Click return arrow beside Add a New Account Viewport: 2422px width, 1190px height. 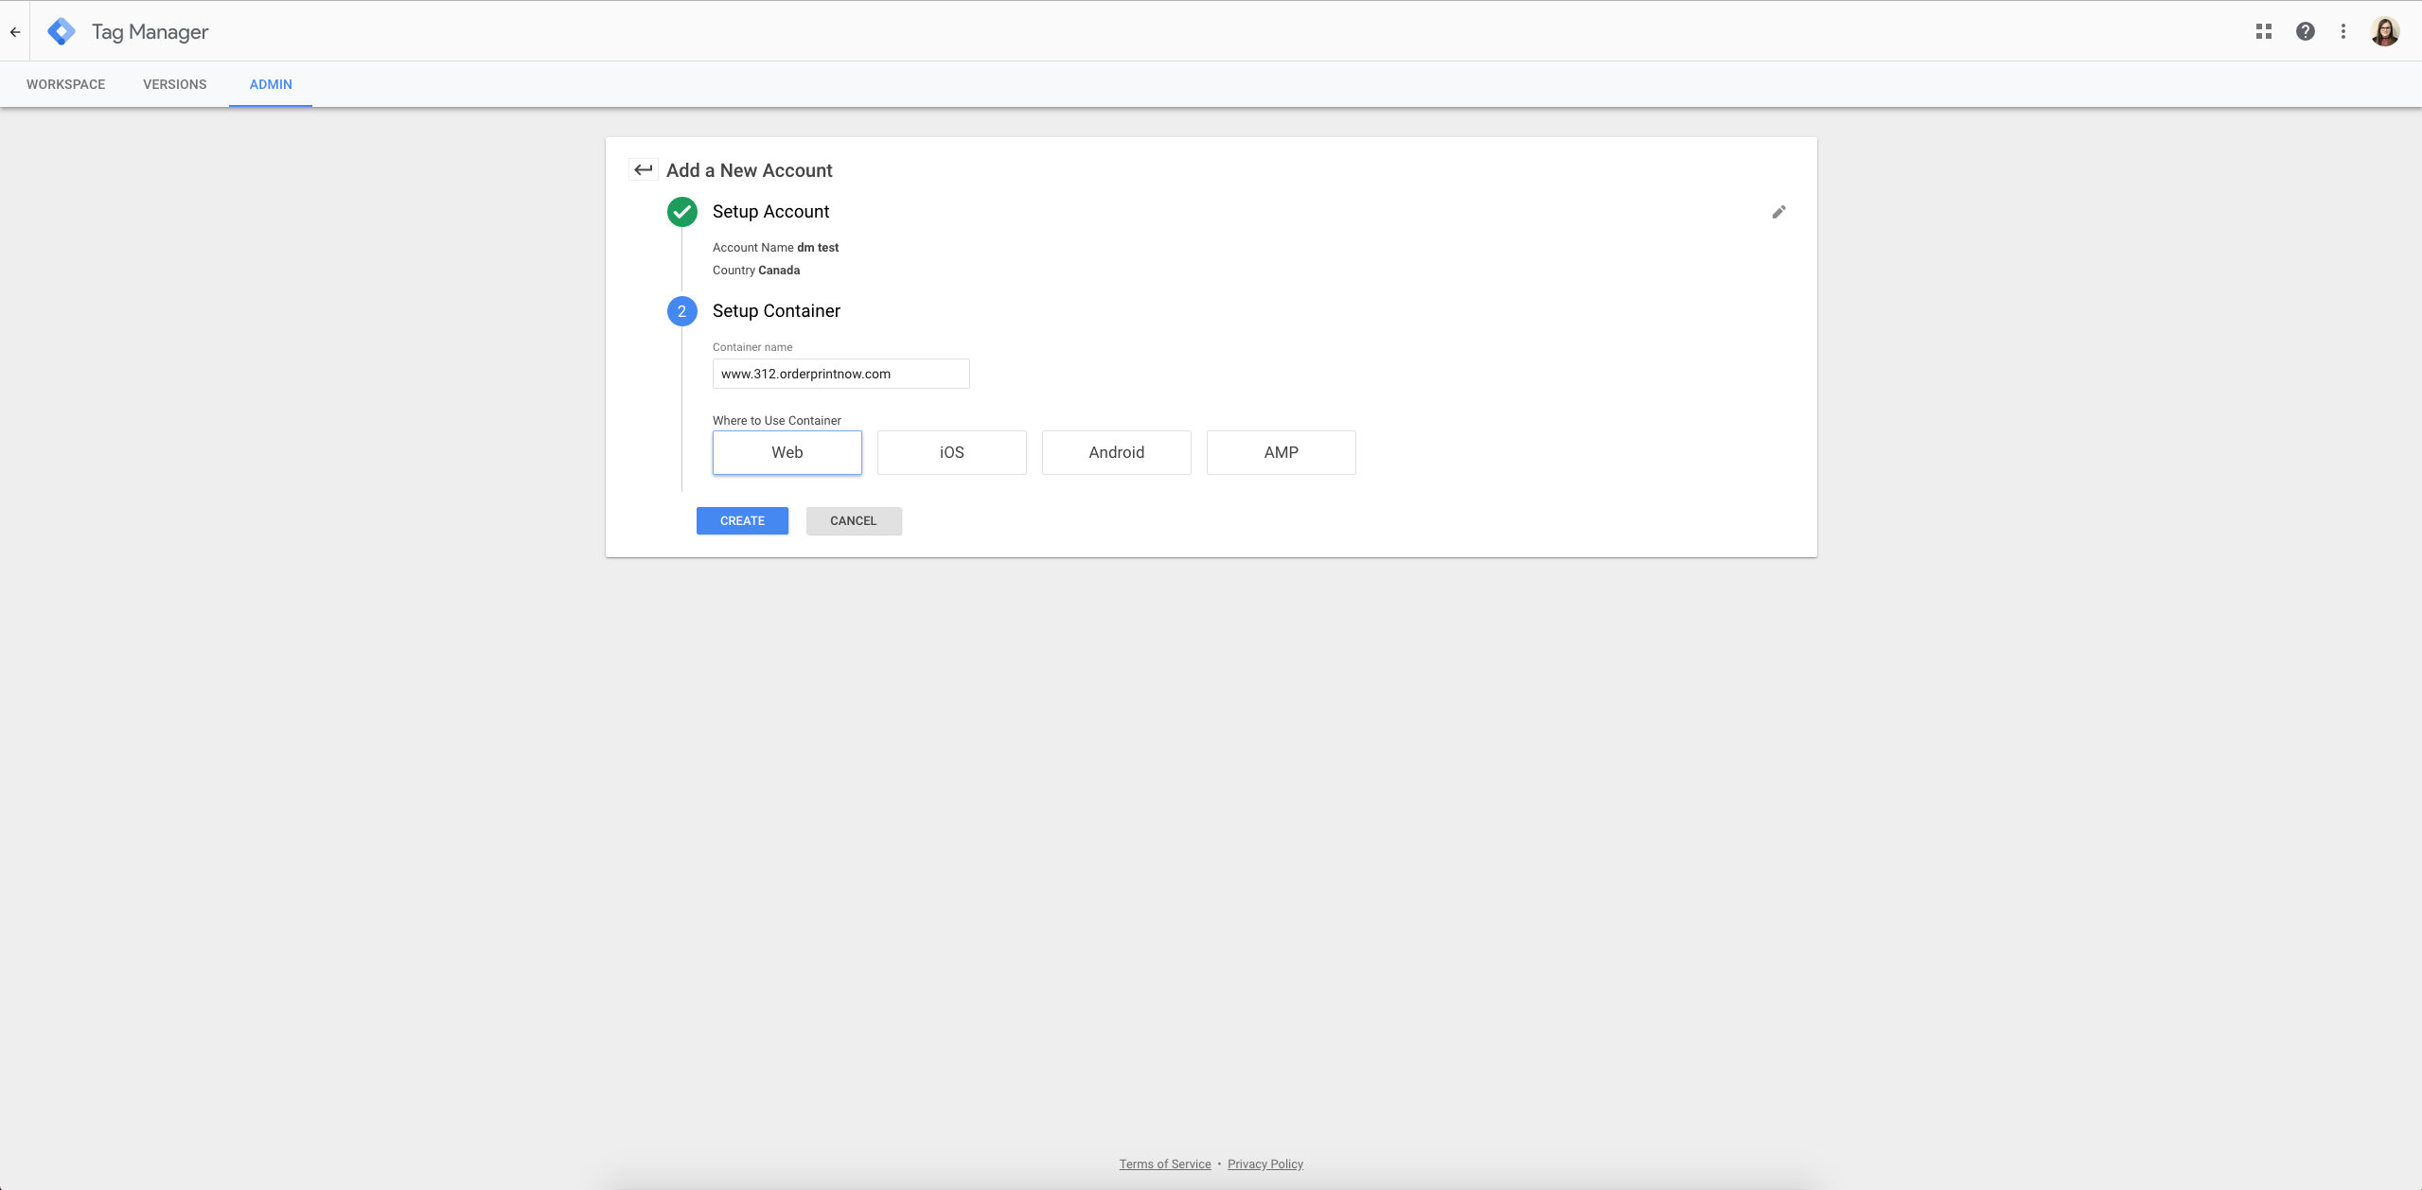(x=644, y=170)
